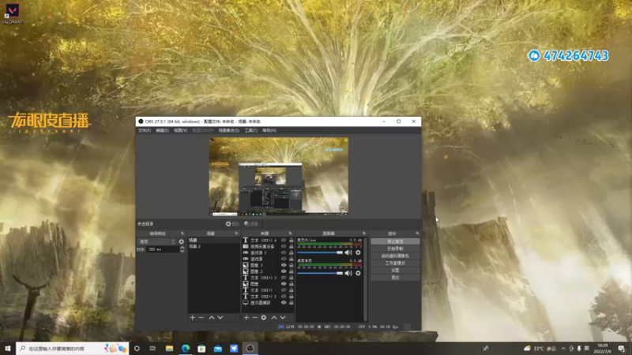Hide the 图像 3 source
Viewport: 632px width, 355px height.
[x=284, y=265]
